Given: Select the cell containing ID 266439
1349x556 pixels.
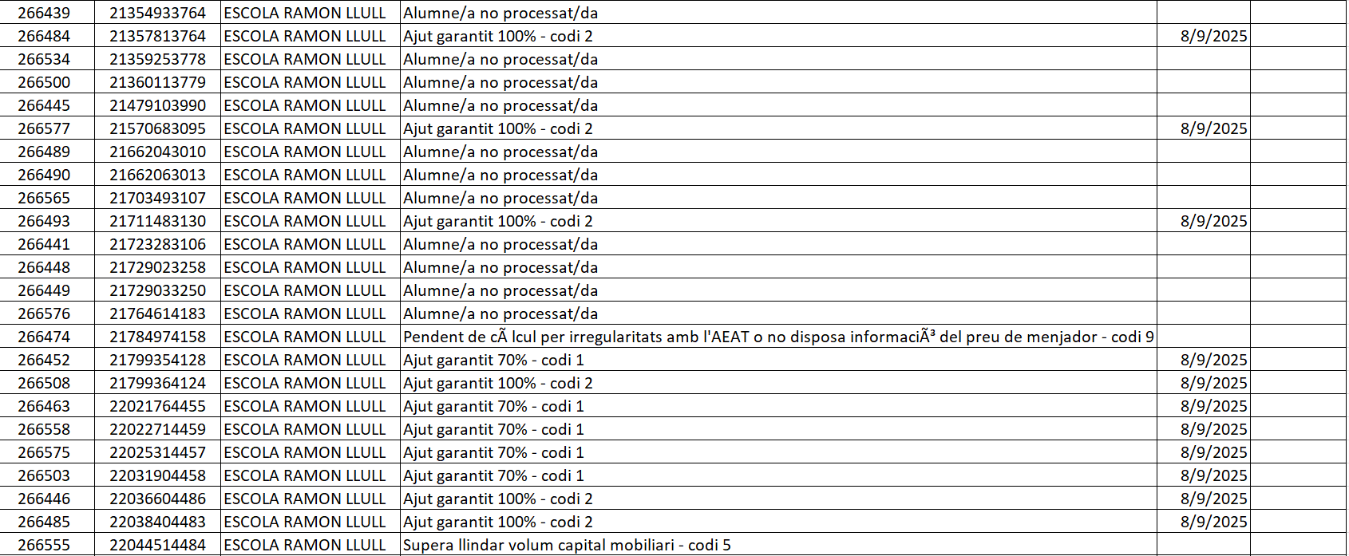Looking at the screenshot, I should 44,13.
